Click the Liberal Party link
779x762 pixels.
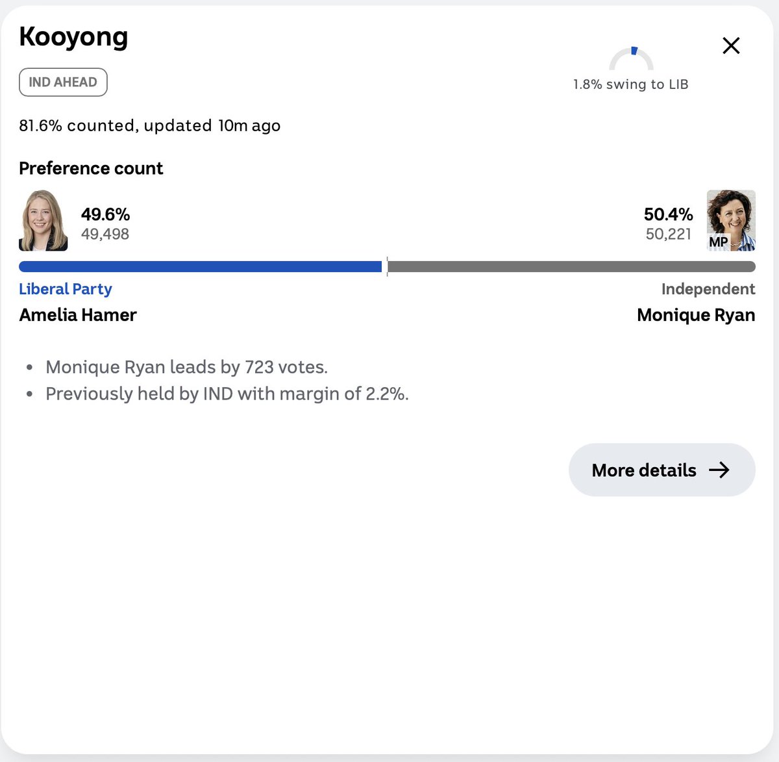tap(66, 289)
